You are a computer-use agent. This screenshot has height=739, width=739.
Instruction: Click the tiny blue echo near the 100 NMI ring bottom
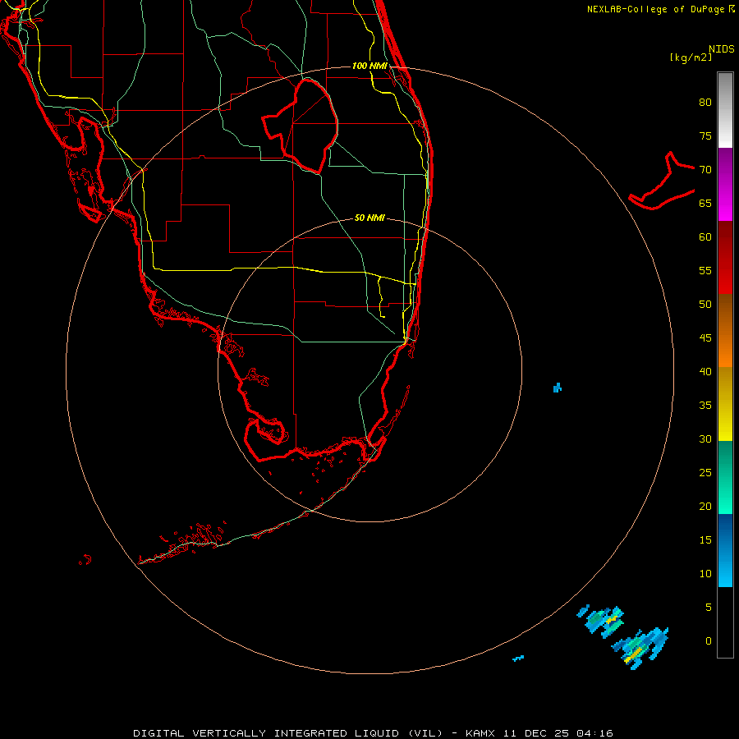[518, 658]
